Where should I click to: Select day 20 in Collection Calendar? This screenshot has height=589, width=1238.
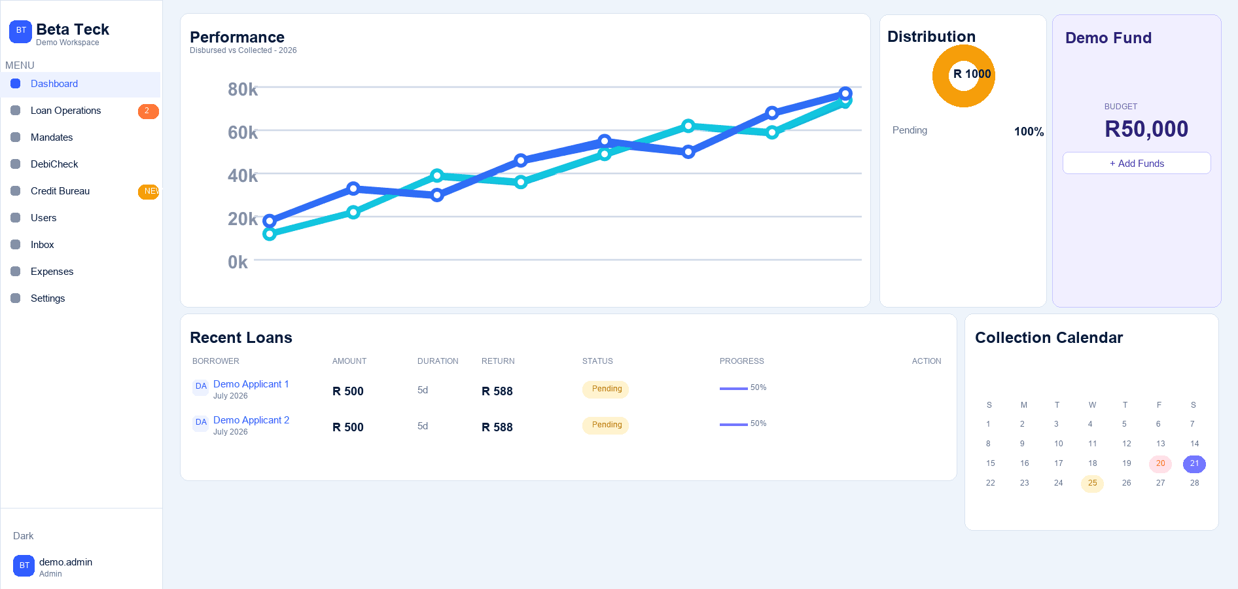pyautogui.click(x=1160, y=463)
